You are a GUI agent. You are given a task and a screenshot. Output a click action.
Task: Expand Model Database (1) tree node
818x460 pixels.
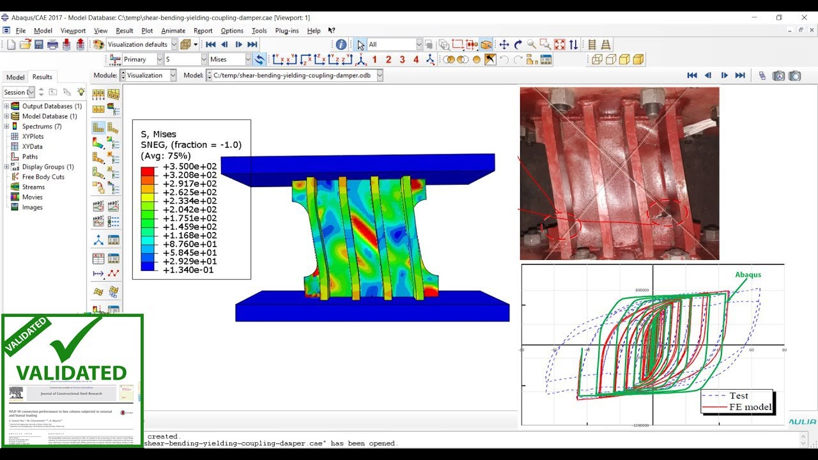click(x=6, y=116)
